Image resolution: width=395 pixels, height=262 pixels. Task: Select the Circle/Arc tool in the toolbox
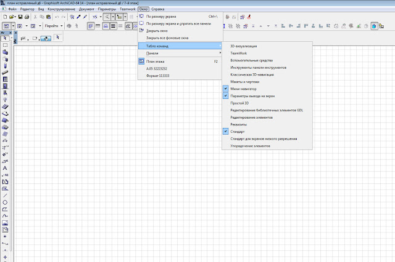click(x=5, y=202)
